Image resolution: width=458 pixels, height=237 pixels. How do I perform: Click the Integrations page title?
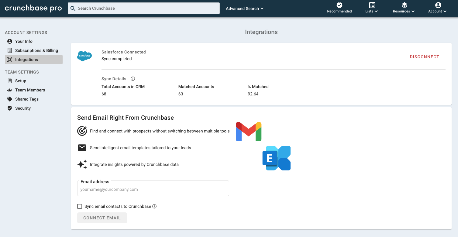(261, 32)
